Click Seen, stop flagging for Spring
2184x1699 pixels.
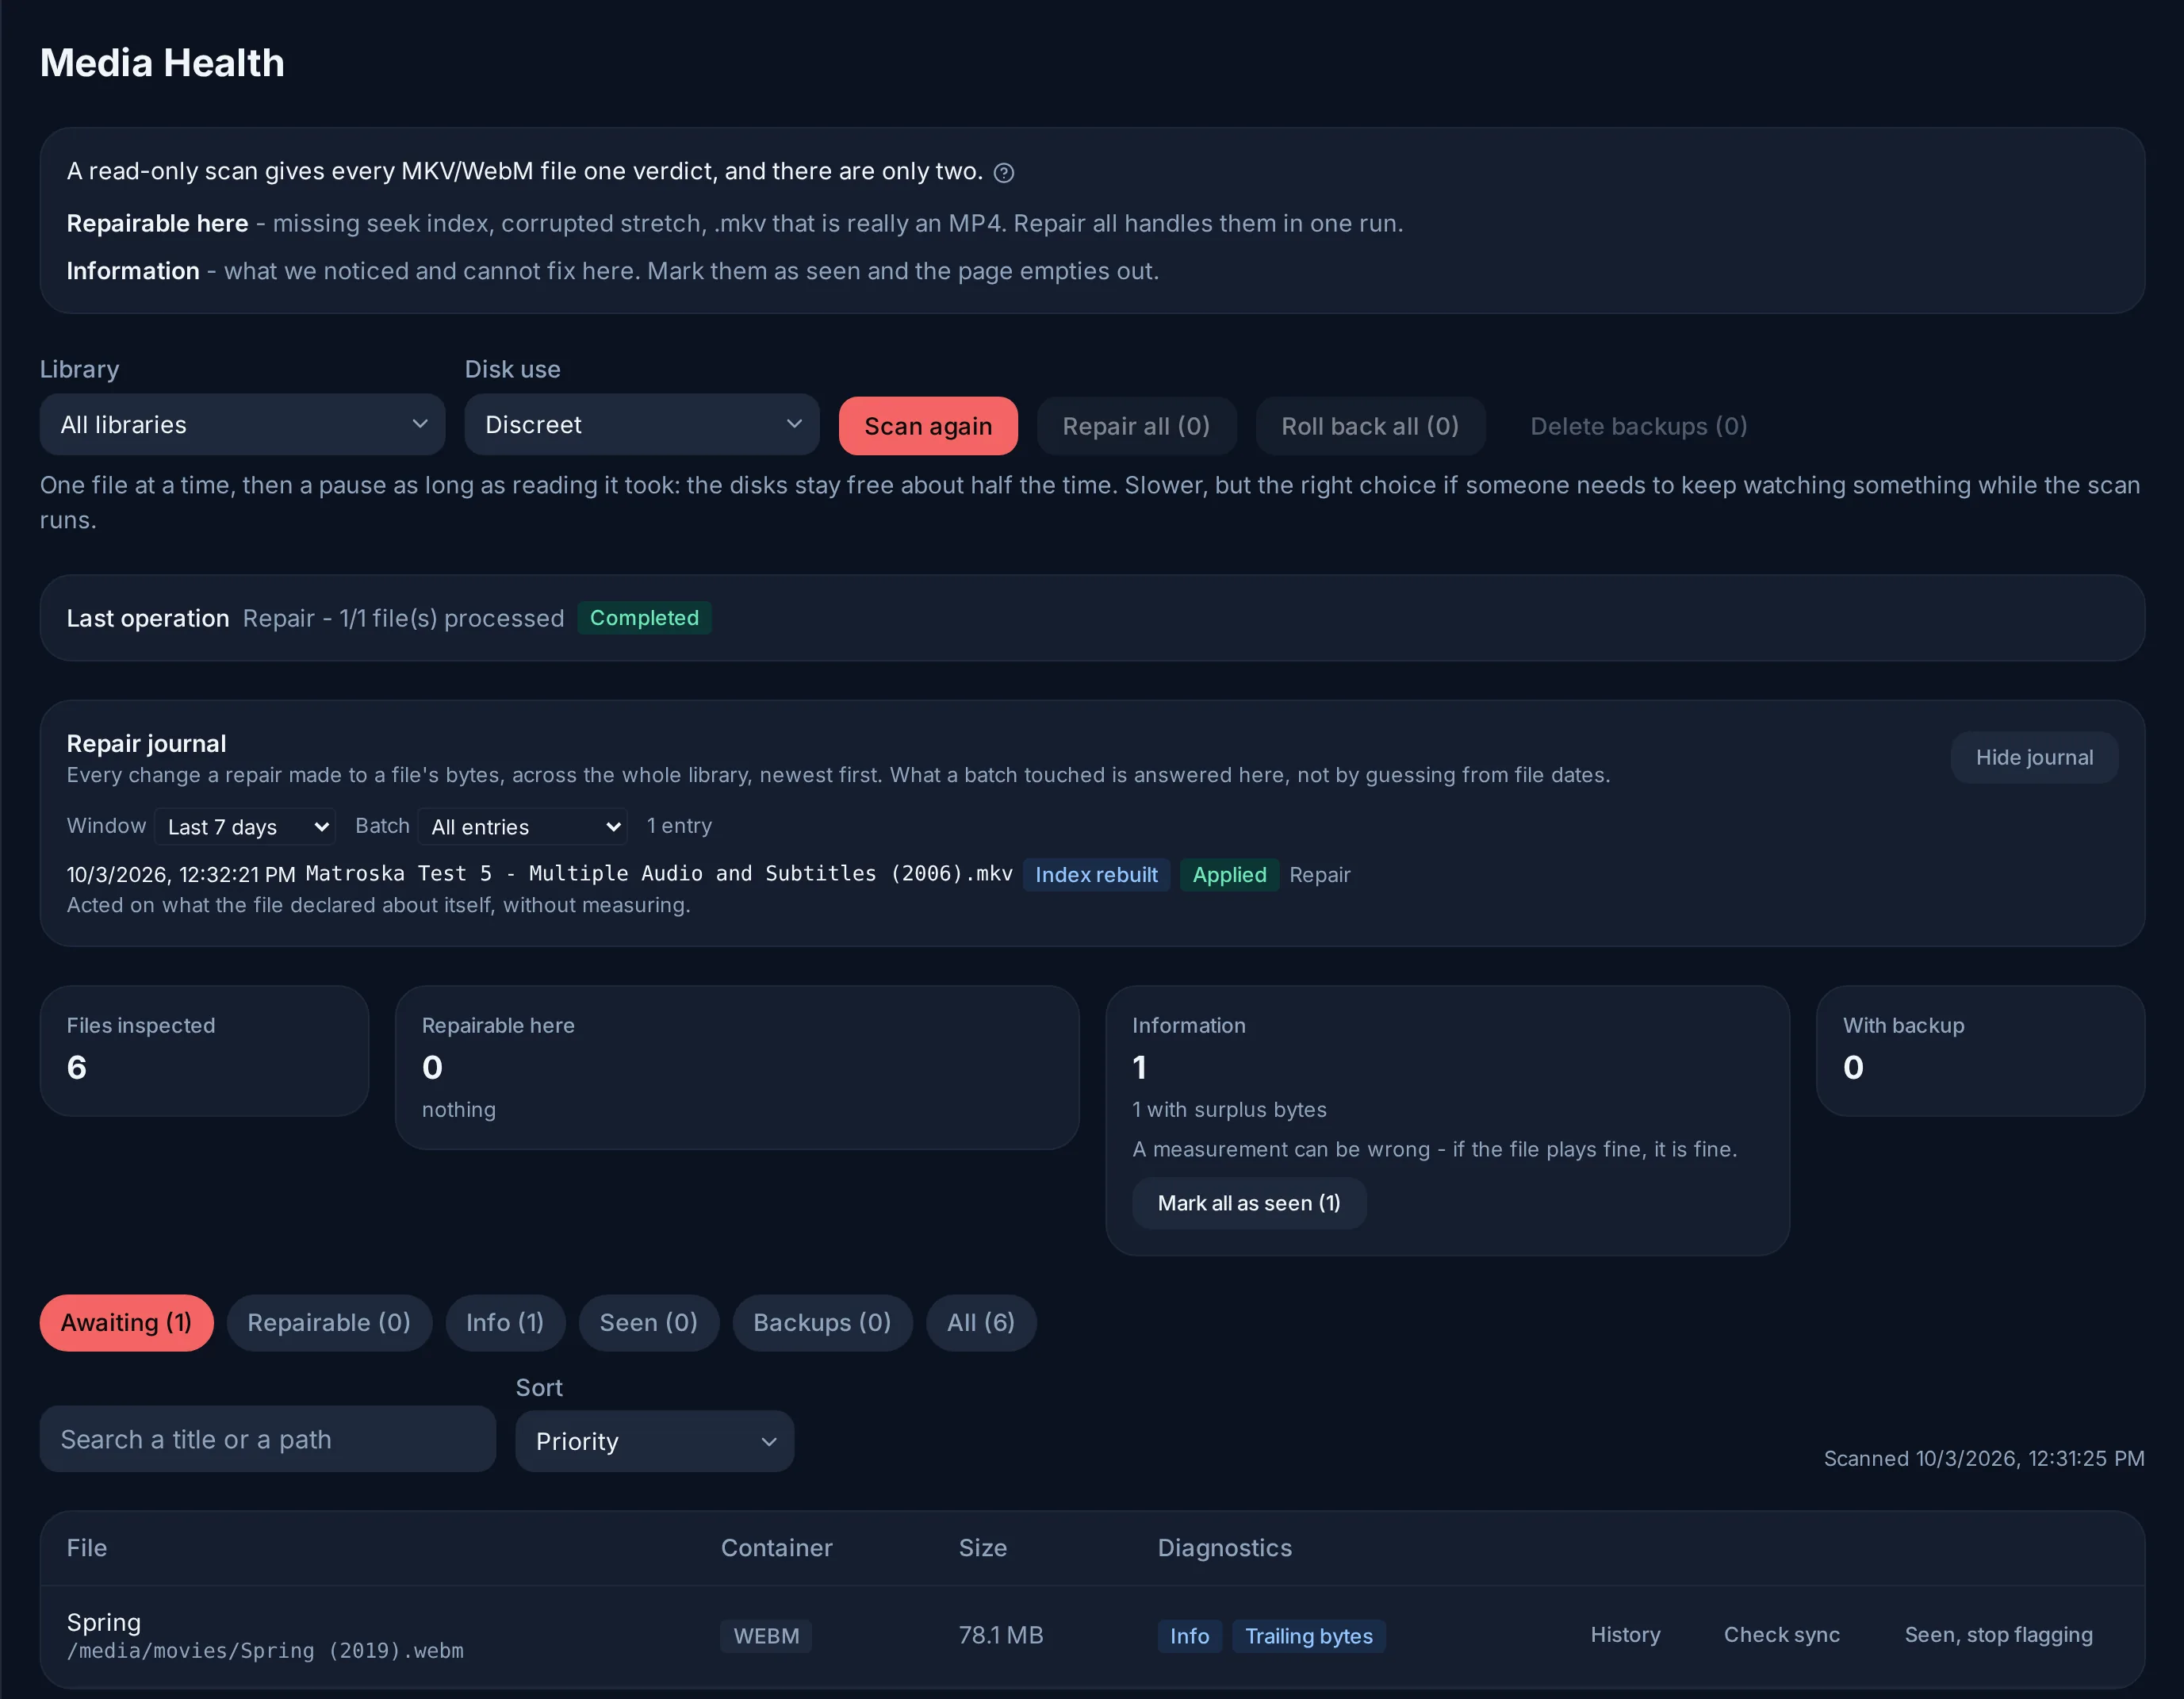click(1998, 1635)
